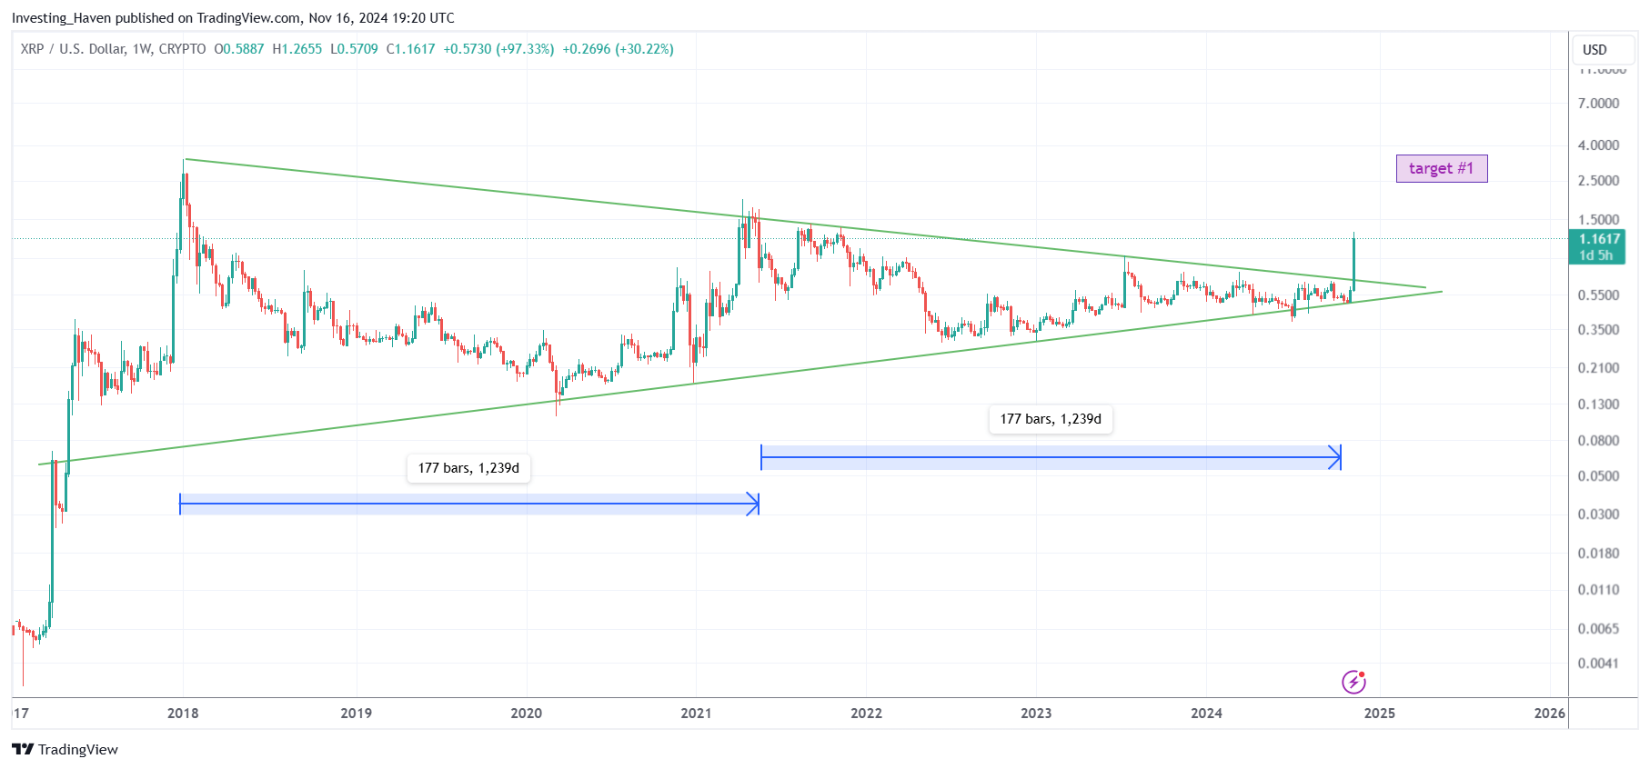Click the 0.0041 price axis label
The image size is (1650, 769).
[1599, 664]
